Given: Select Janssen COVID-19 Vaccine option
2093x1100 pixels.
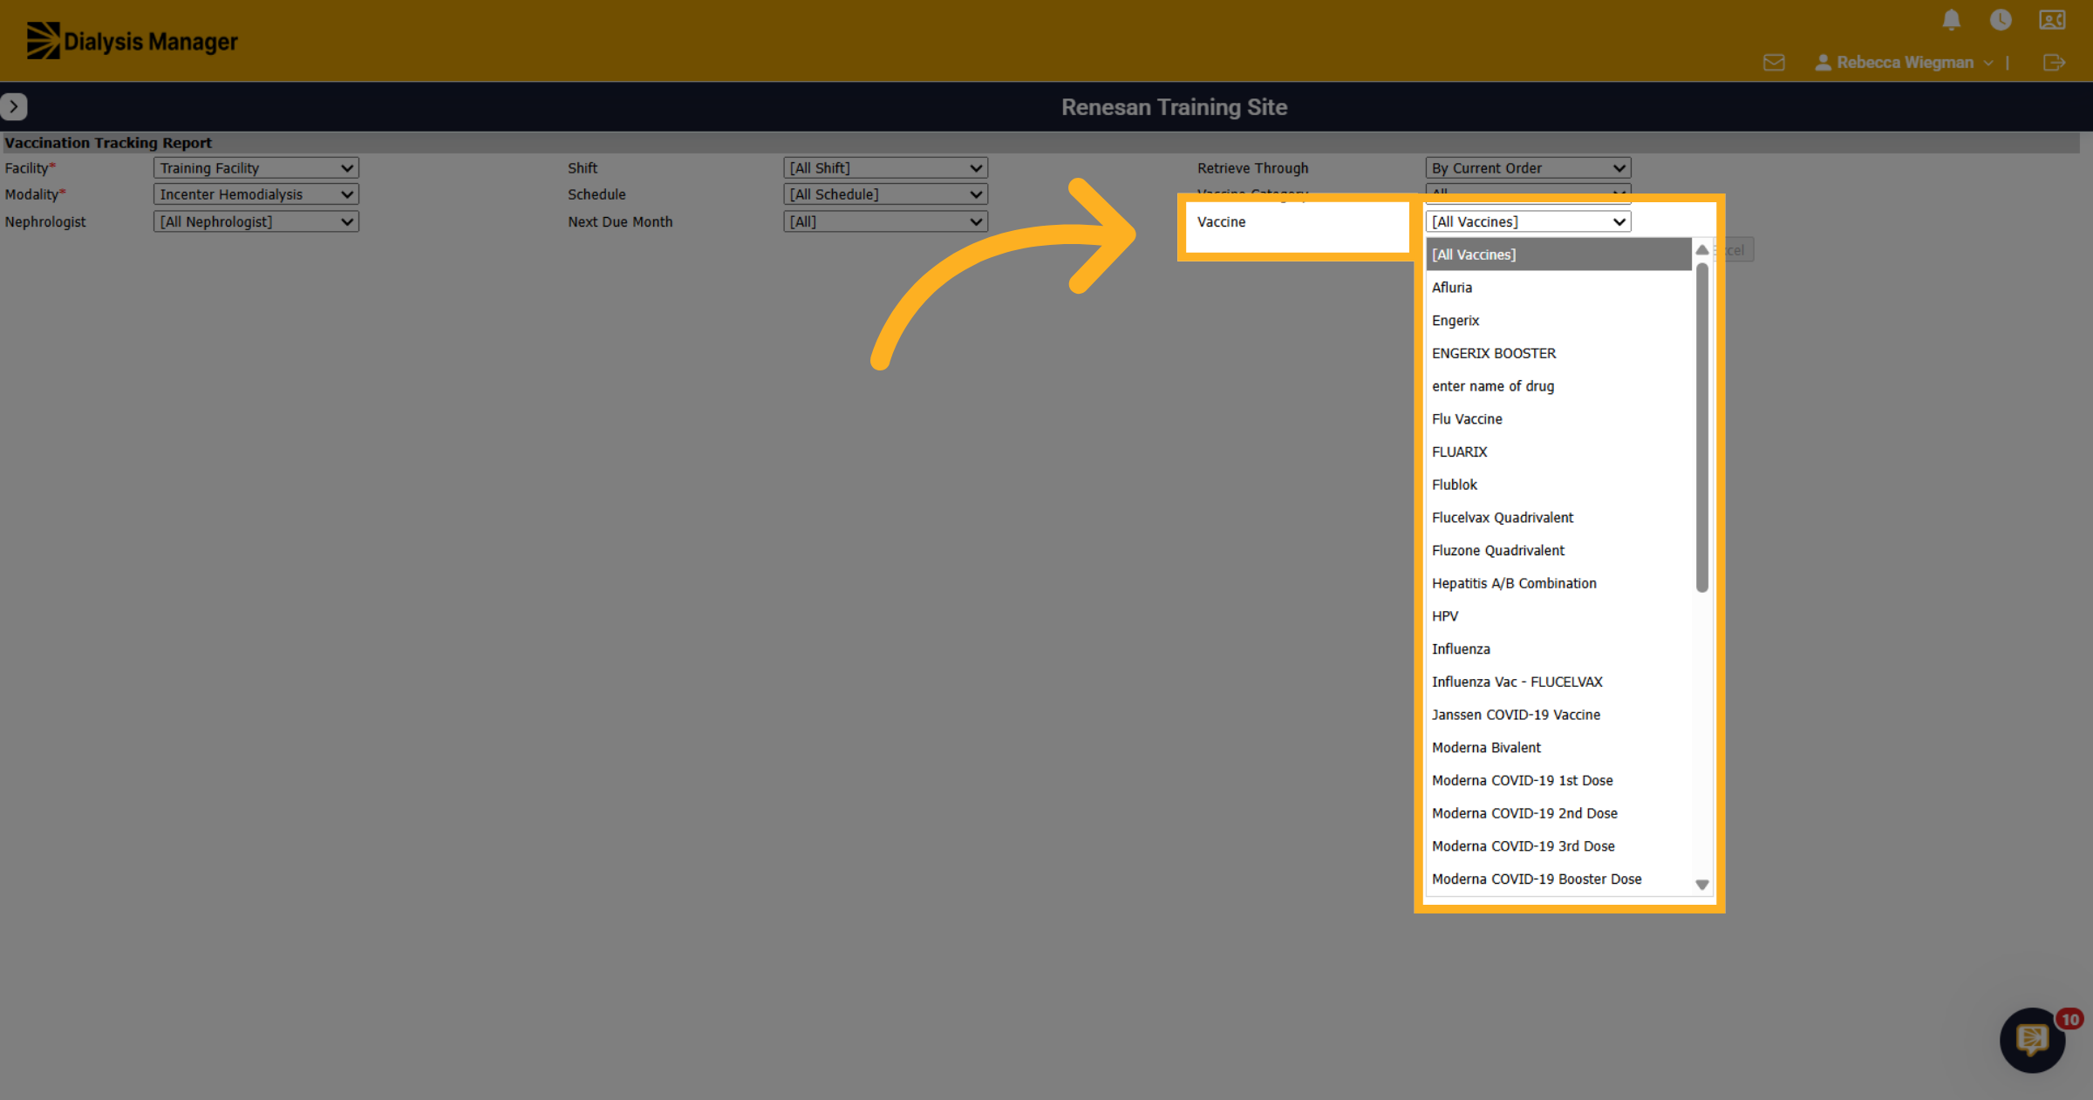Looking at the screenshot, I should pos(1558,715).
